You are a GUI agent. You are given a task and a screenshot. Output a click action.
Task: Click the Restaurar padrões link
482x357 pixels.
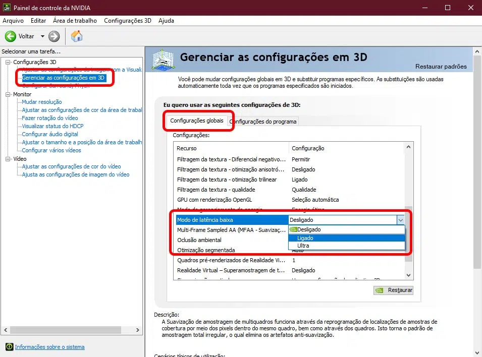tap(442, 66)
